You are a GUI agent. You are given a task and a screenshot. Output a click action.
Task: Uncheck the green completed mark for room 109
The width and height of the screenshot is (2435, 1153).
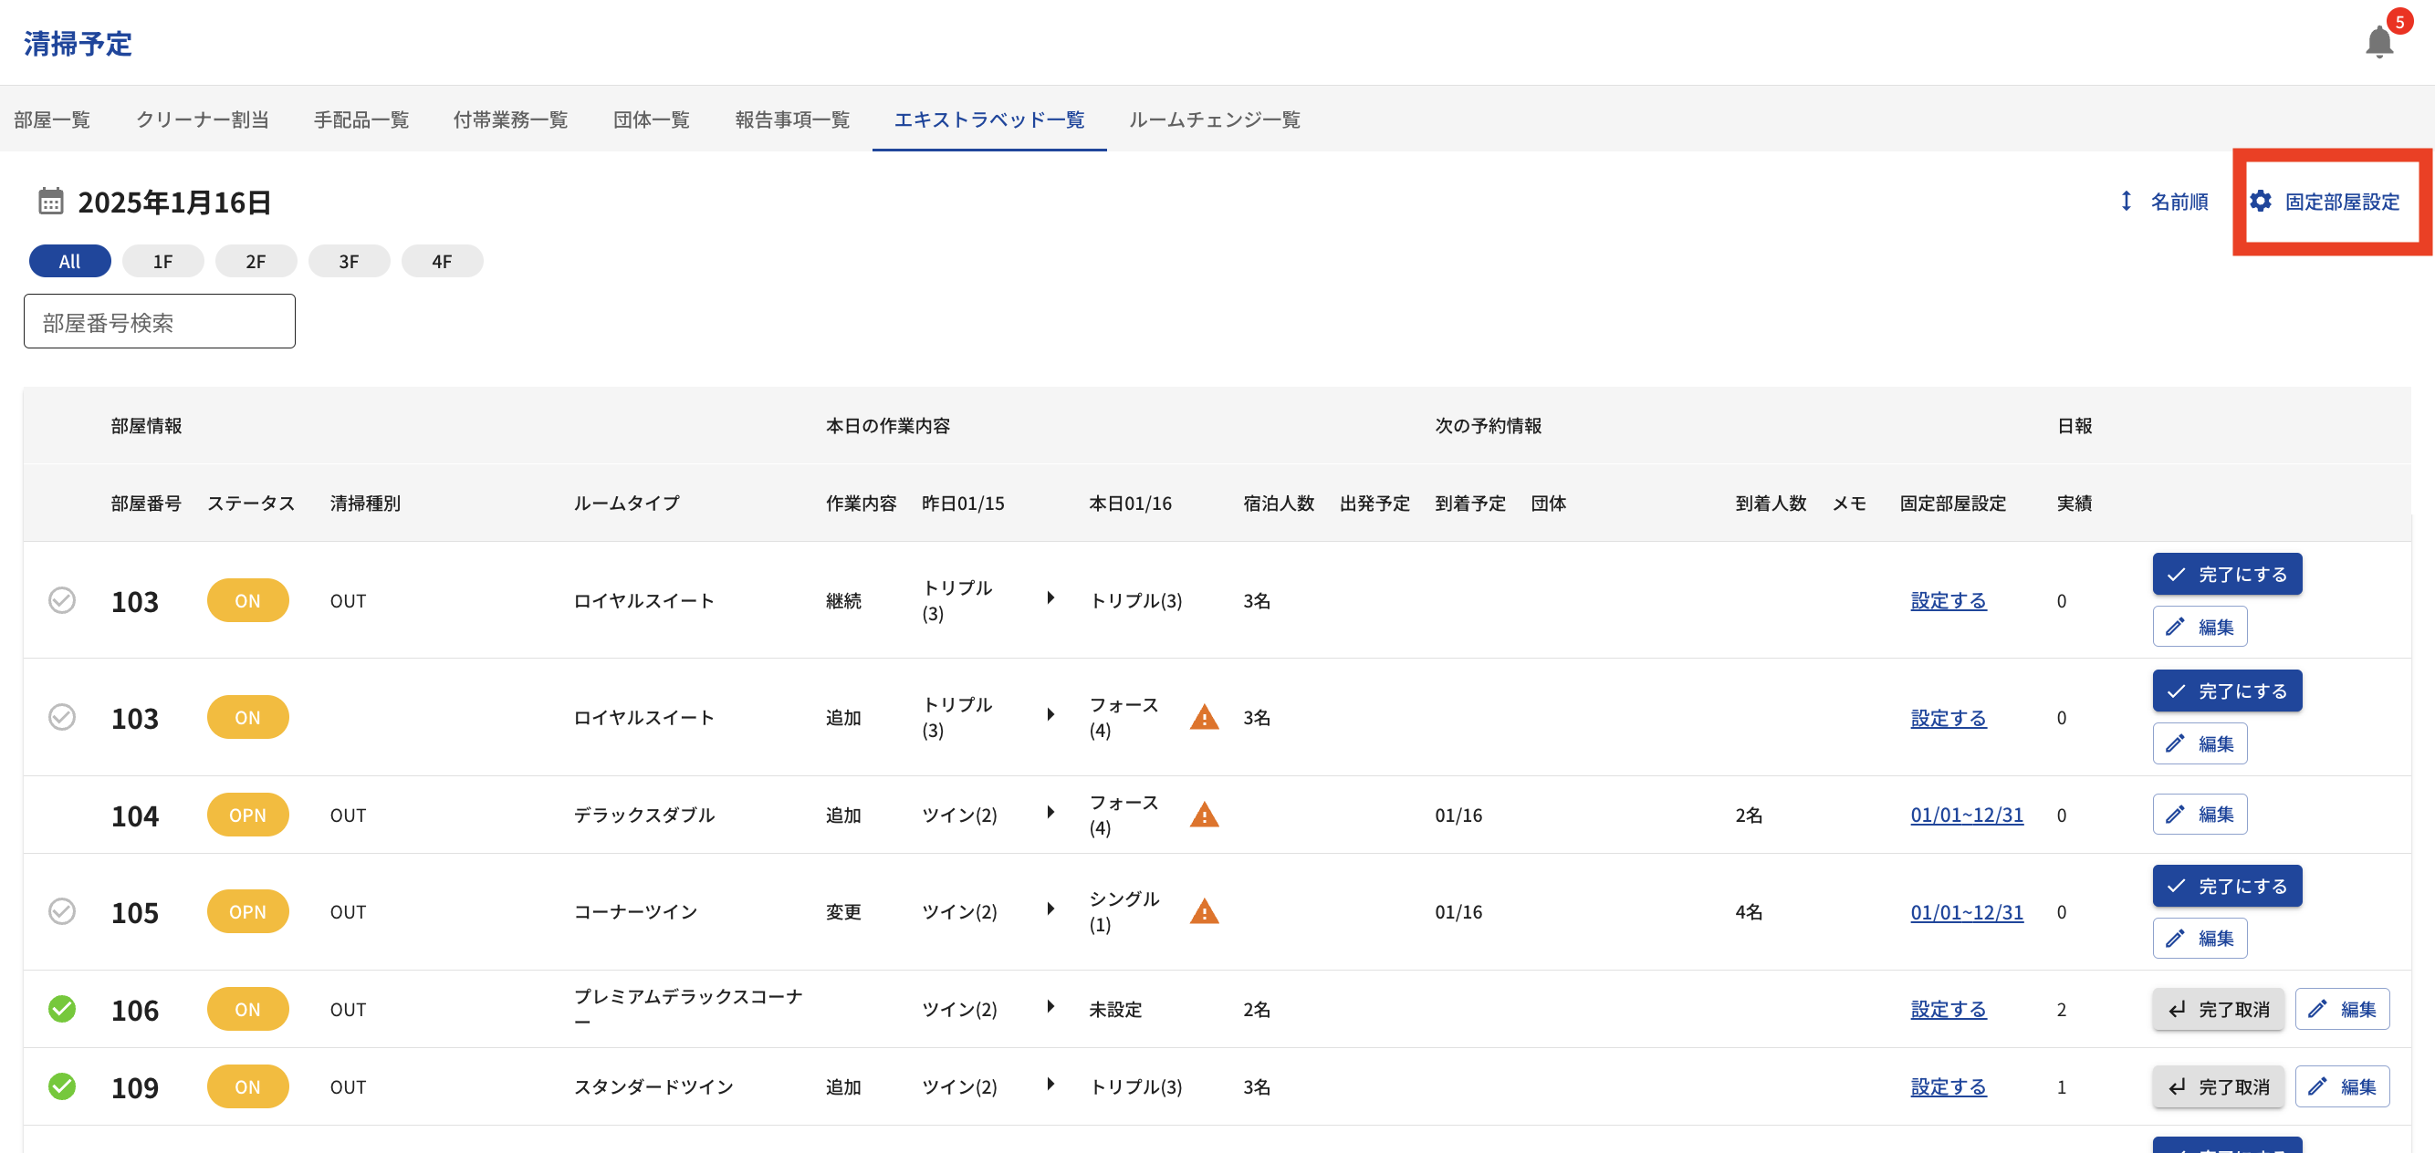61,1086
